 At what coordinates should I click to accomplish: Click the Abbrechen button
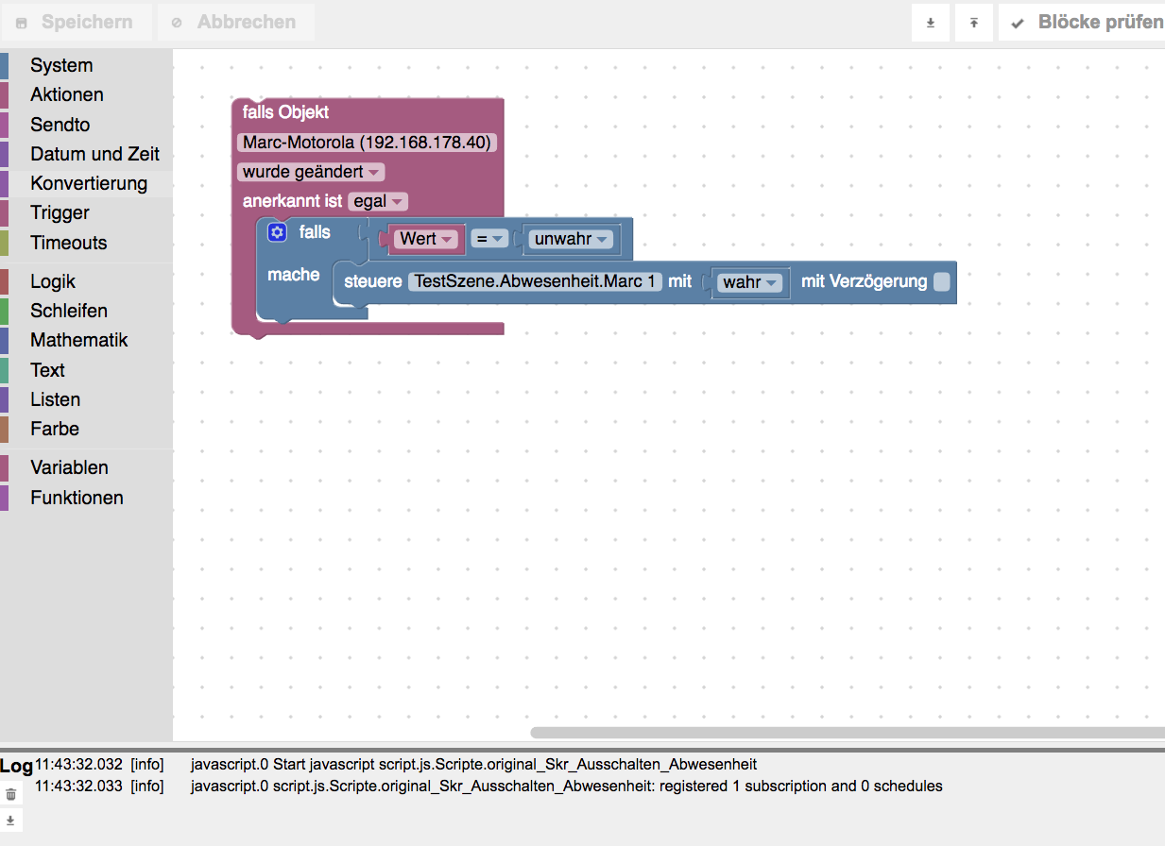point(235,22)
